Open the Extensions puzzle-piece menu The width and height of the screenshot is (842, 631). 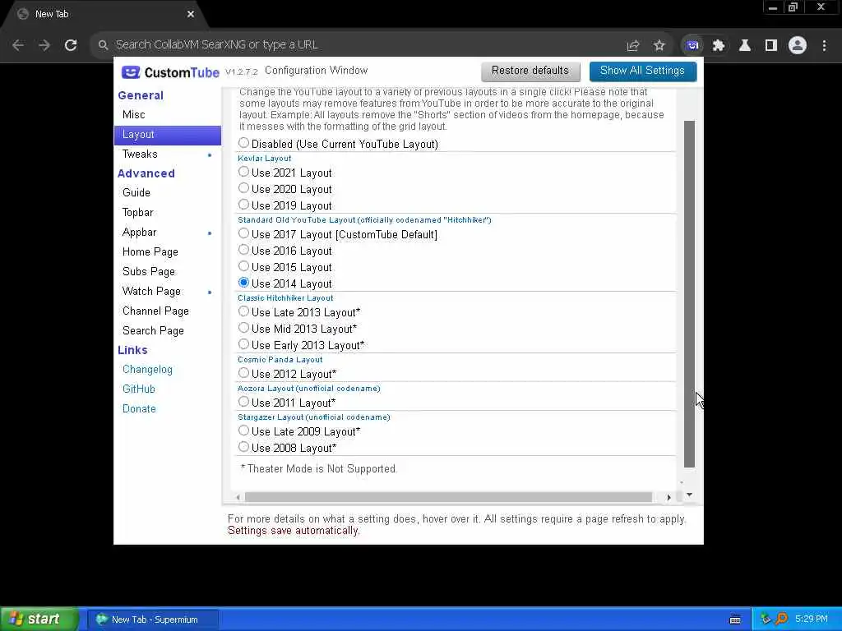coord(719,46)
